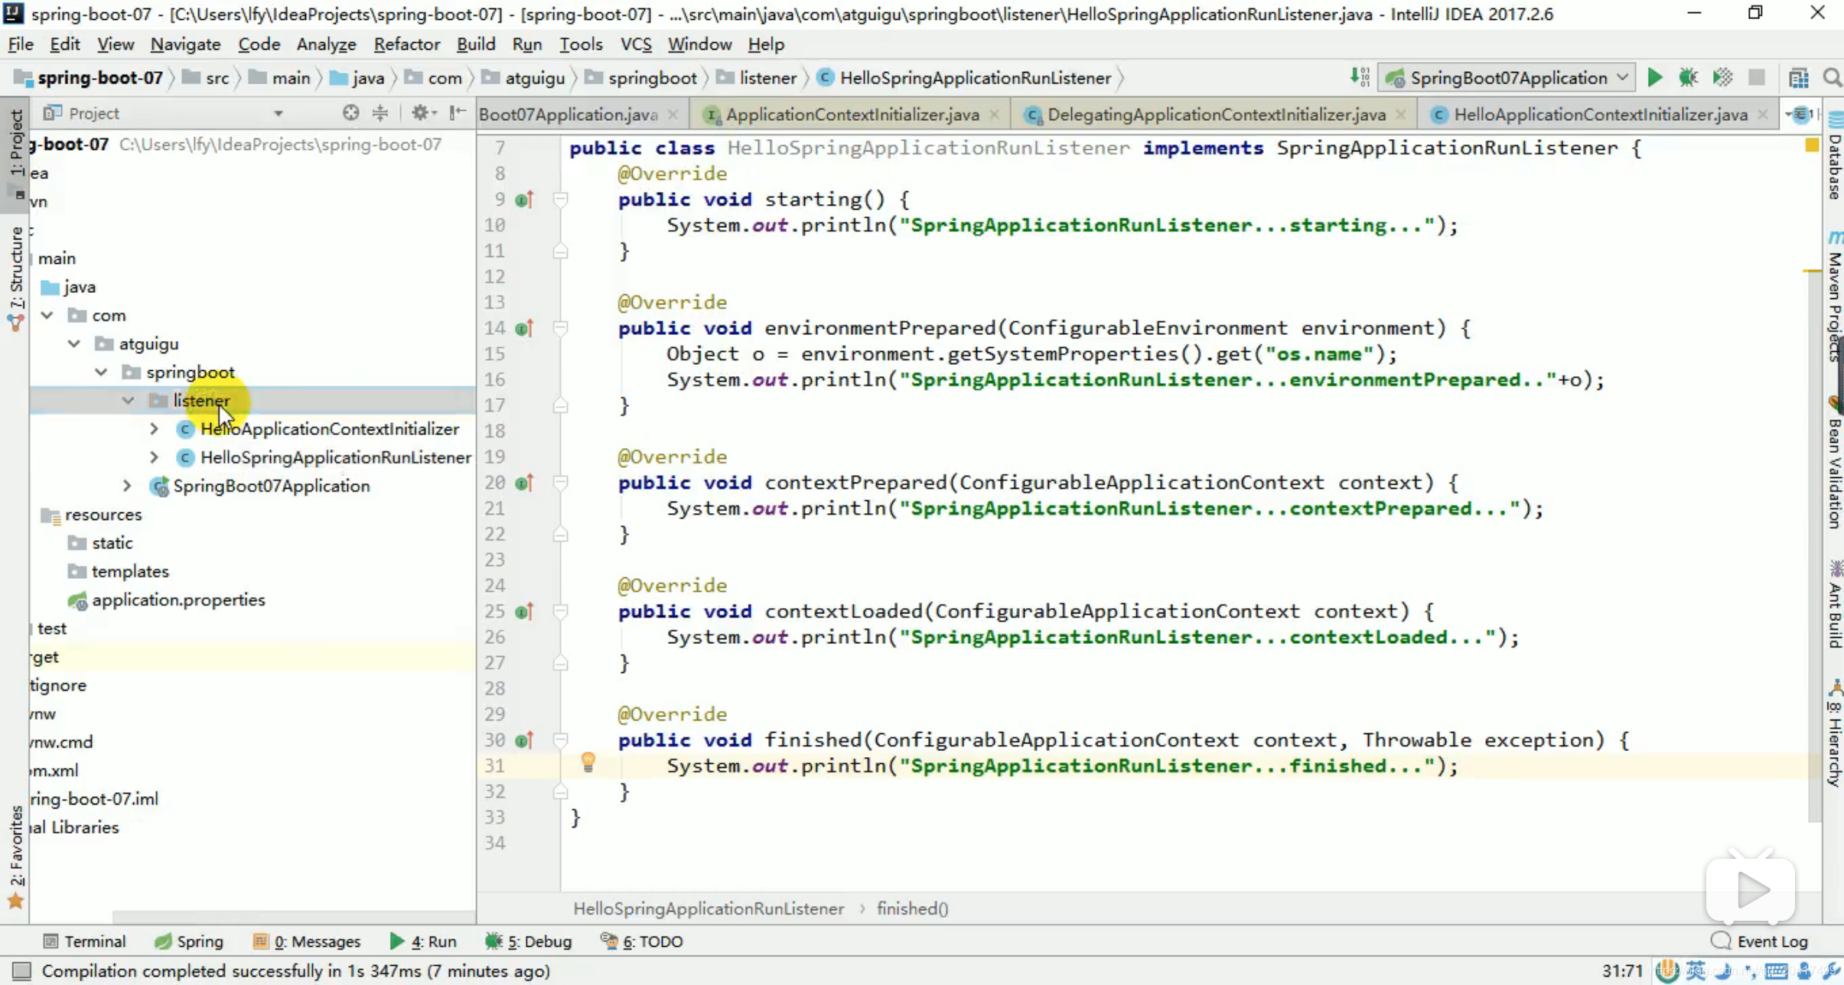Open the Terminal tool window
The image size is (1844, 985).
pyautogui.click(x=84, y=941)
